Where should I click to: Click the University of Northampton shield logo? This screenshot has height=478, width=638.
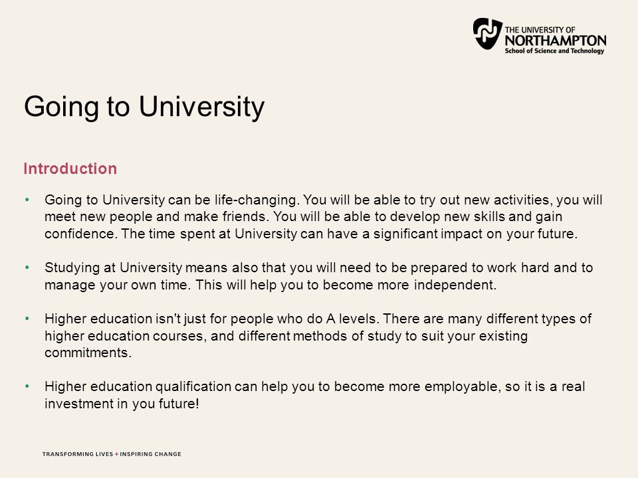pos(487,34)
